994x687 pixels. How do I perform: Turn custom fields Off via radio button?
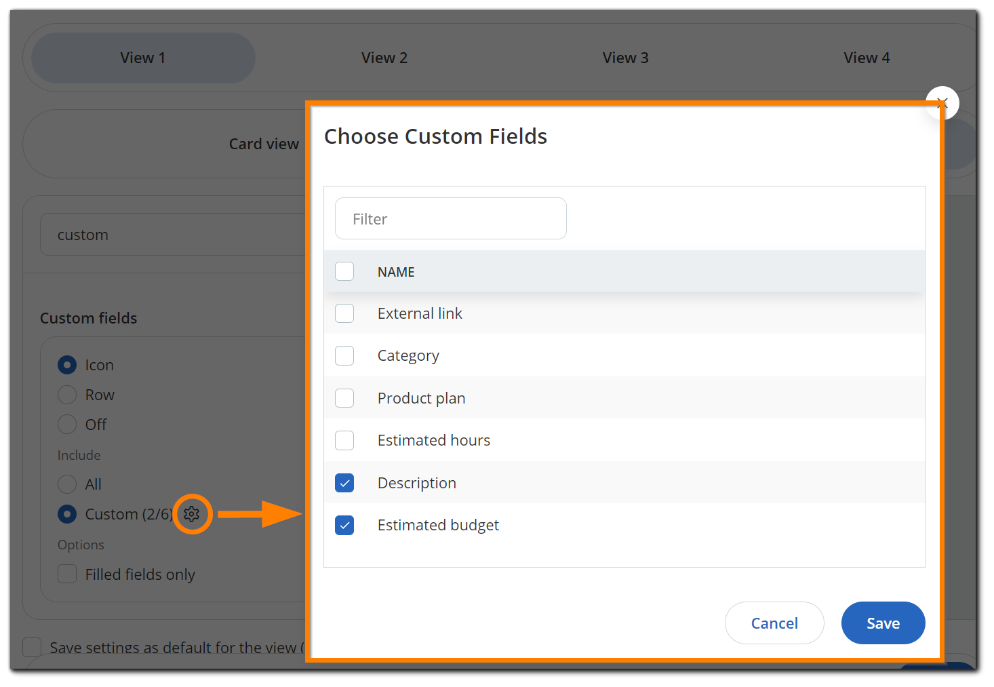point(67,425)
